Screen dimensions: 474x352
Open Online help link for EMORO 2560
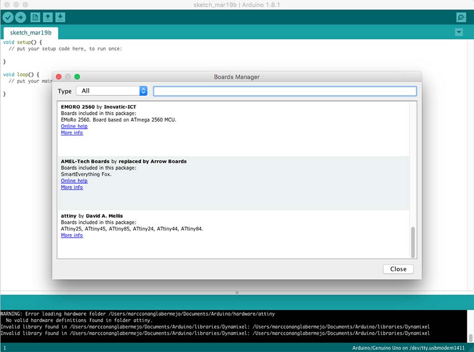pos(74,126)
